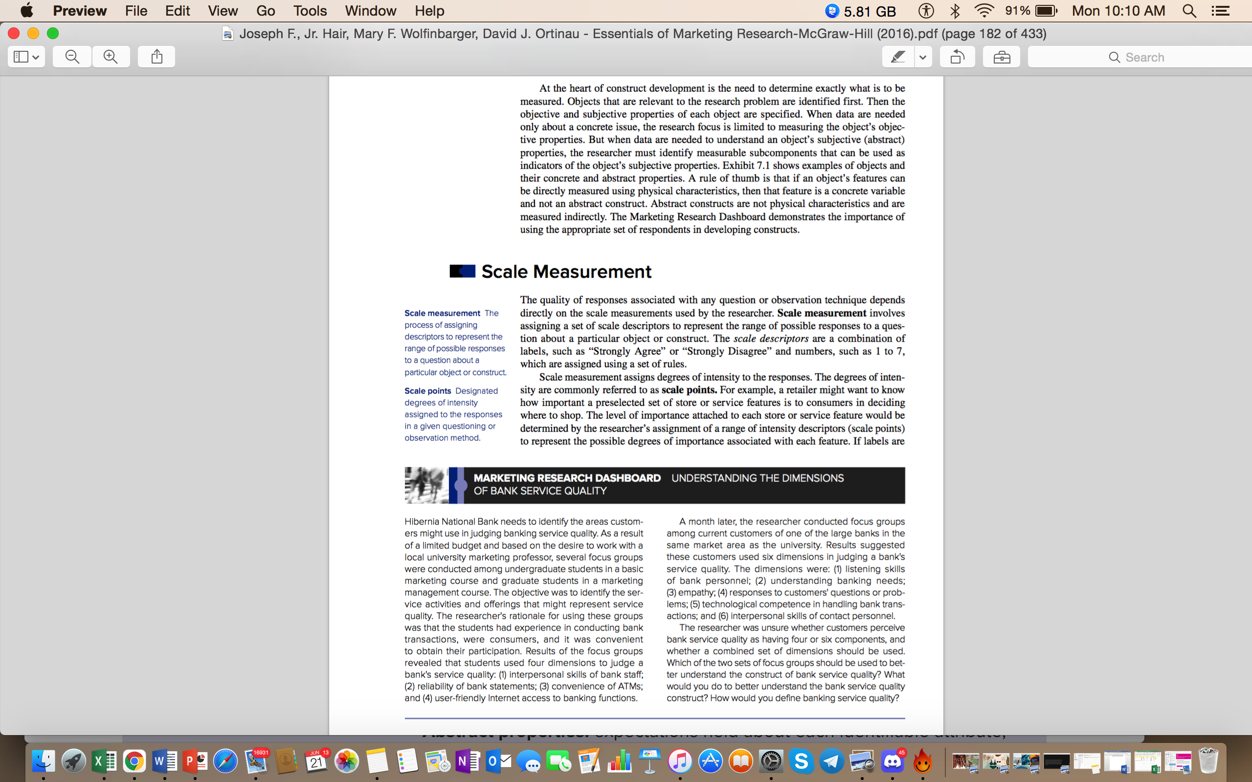Image resolution: width=1252 pixels, height=782 pixels.
Task: Open the Preview application menu
Action: pos(80,11)
